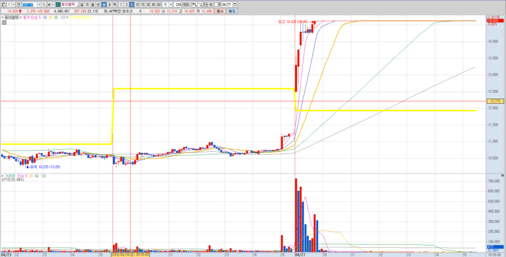Click the 15:35:00 time label at bottom right
Screen dimensions: 506x257
coord(494,255)
